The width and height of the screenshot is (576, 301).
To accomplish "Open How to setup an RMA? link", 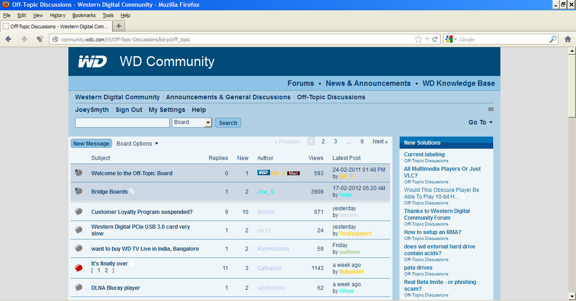I will [x=432, y=232].
